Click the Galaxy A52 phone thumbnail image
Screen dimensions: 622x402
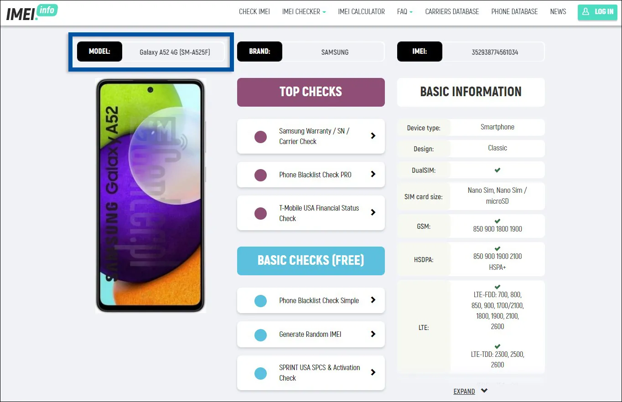(x=150, y=196)
